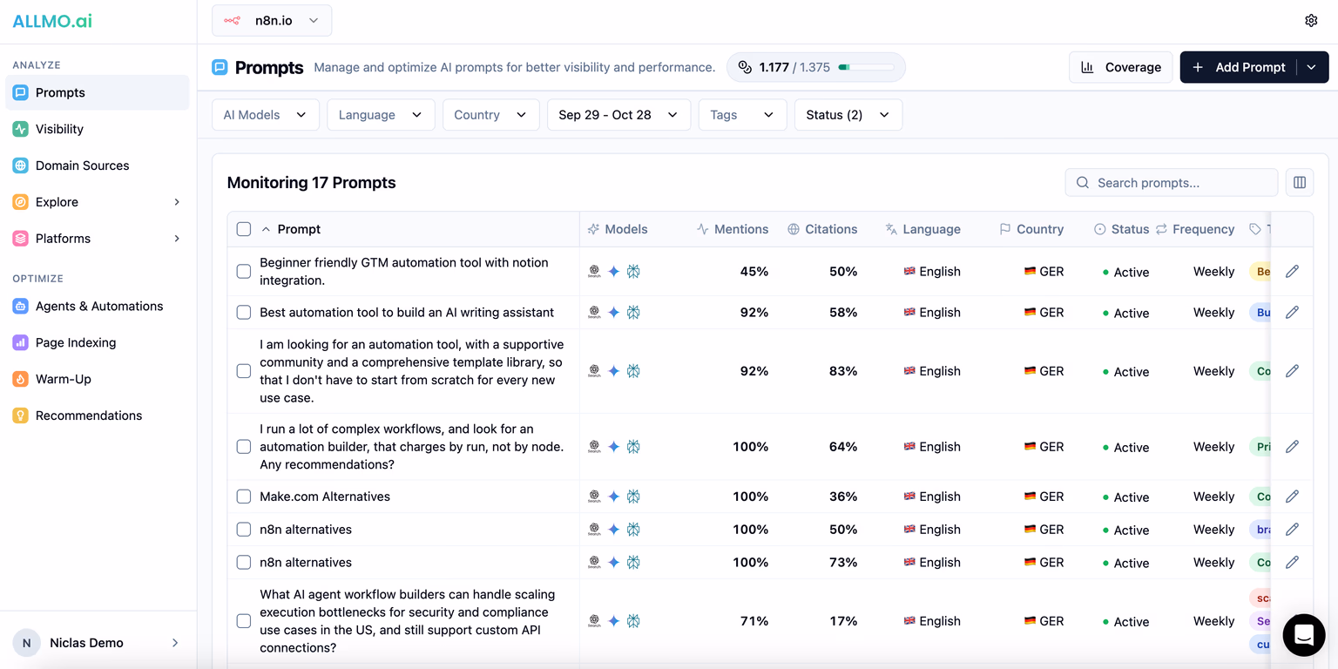Viewport: 1338px width, 669px height.
Task: Click the Add Prompt button
Action: coord(1238,67)
